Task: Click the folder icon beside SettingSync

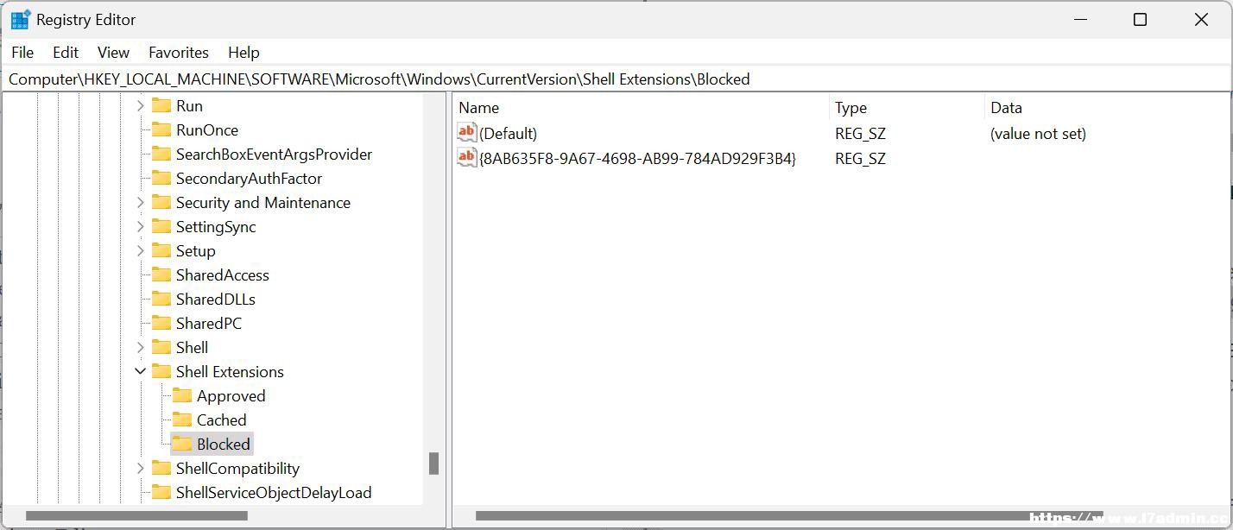Action: (161, 226)
